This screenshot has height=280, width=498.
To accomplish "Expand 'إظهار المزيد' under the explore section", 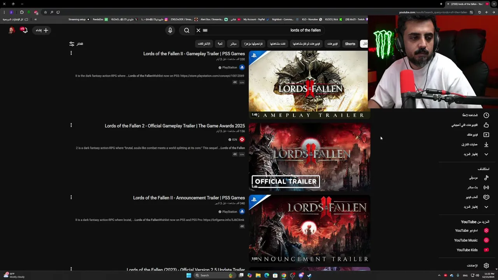I will [x=476, y=207].
